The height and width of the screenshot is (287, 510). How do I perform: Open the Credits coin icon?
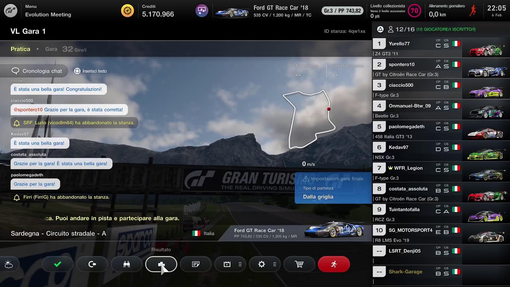coord(127,11)
